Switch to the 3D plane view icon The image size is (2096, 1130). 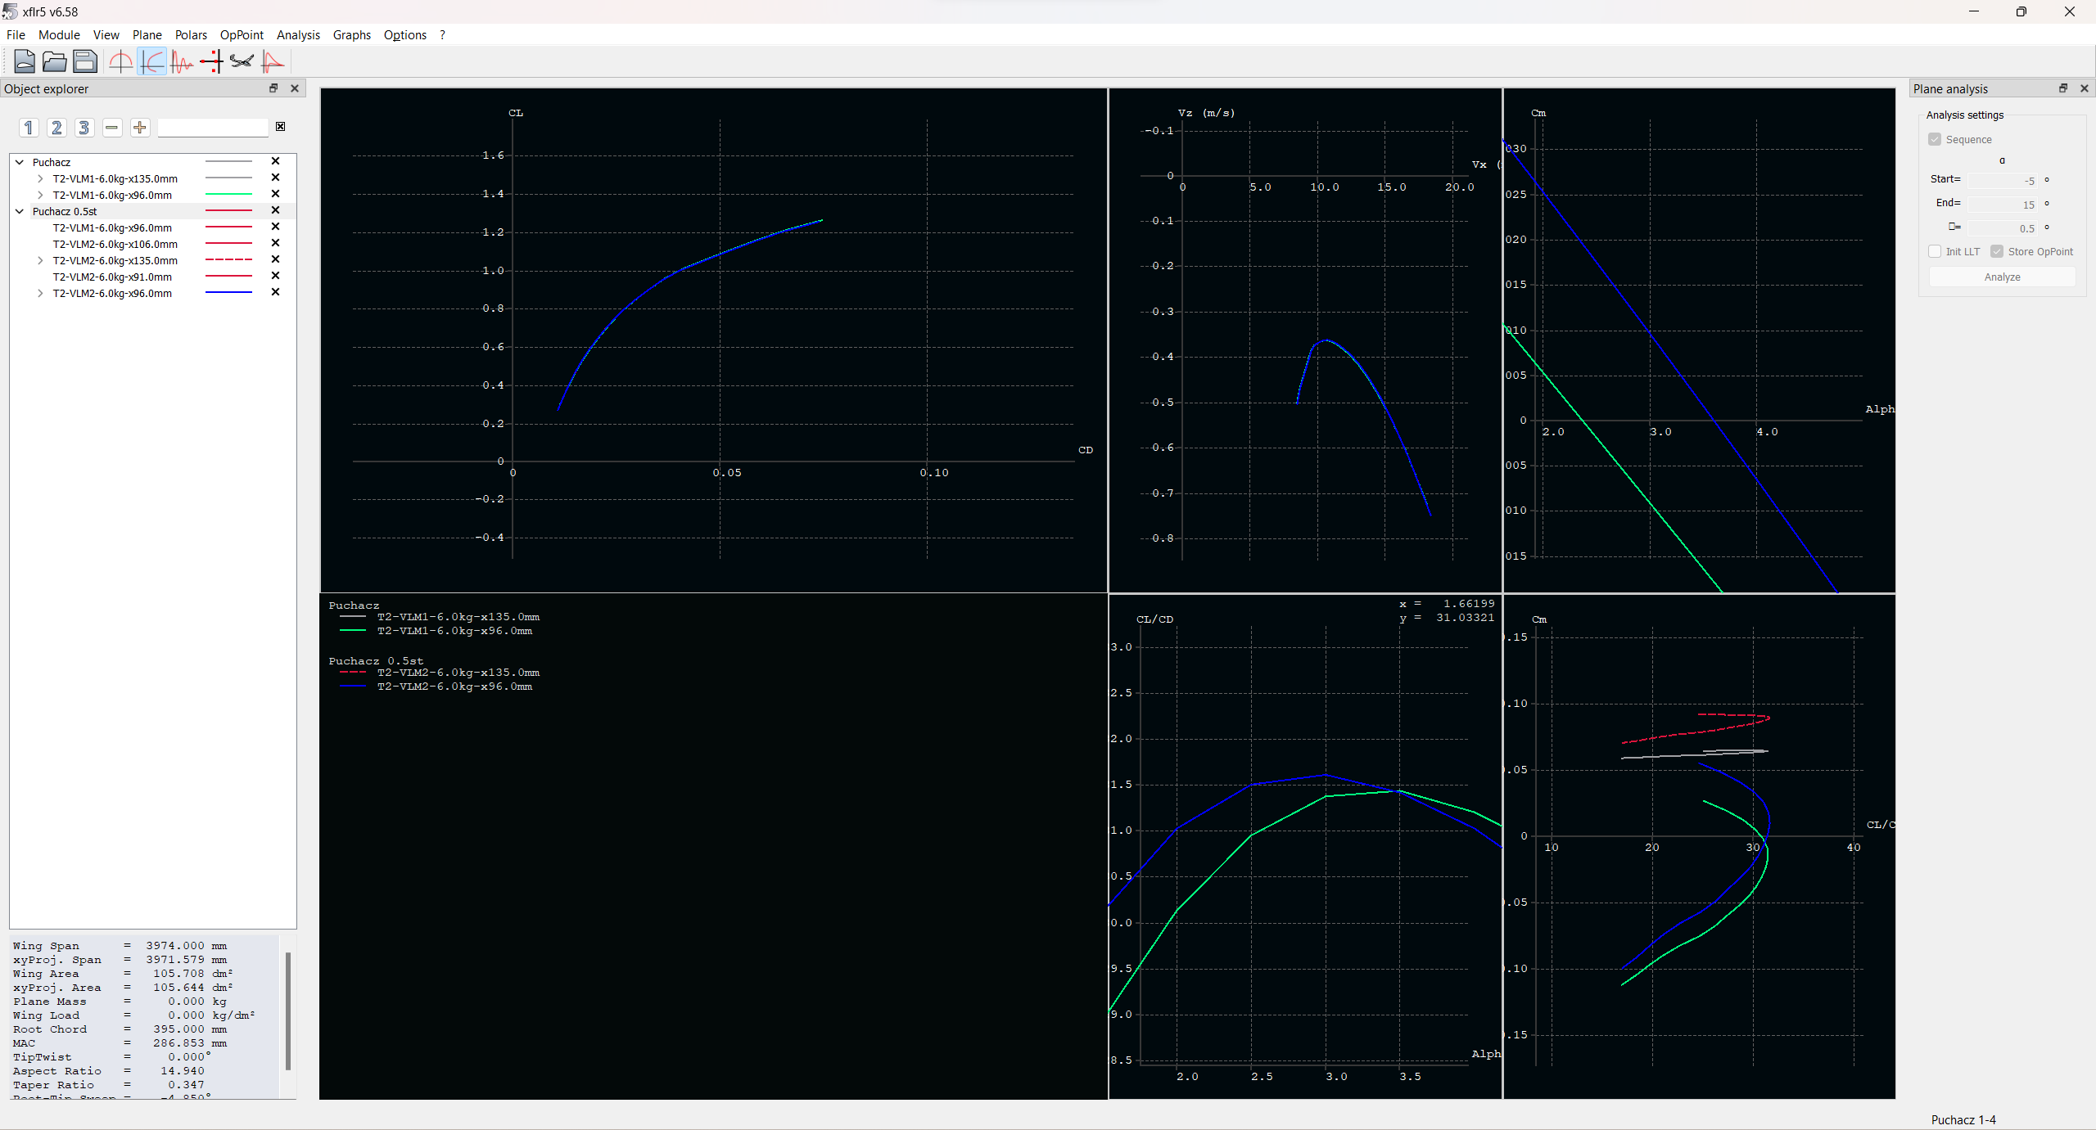click(242, 61)
